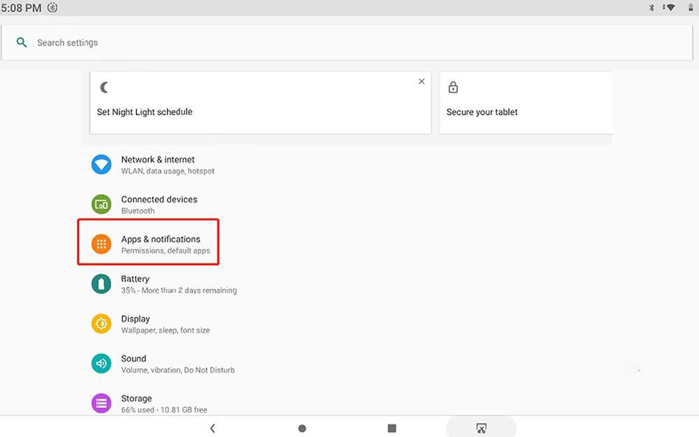Open Set Night Light schedule suggestion
Screen dimensions: 699x437
(x=260, y=103)
